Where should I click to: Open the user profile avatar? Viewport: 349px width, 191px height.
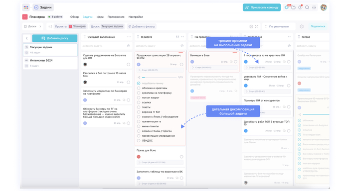pos(324,7)
